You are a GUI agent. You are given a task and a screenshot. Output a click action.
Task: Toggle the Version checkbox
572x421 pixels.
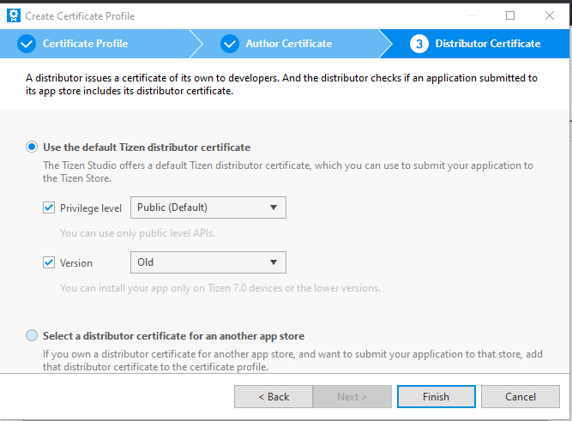(49, 262)
